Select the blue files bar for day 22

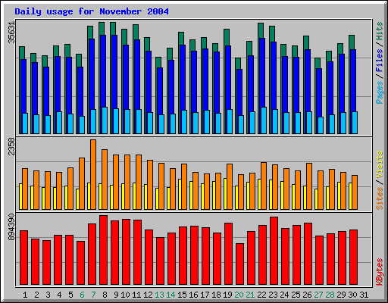[262, 73]
